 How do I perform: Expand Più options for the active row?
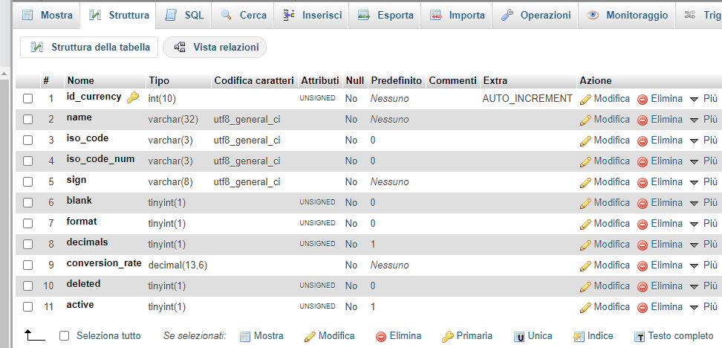pyautogui.click(x=703, y=306)
